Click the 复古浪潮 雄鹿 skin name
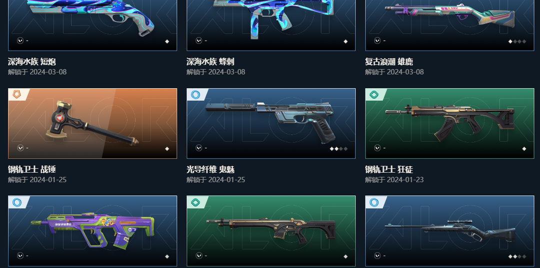Viewport: 540px width, 268px height. [x=389, y=62]
